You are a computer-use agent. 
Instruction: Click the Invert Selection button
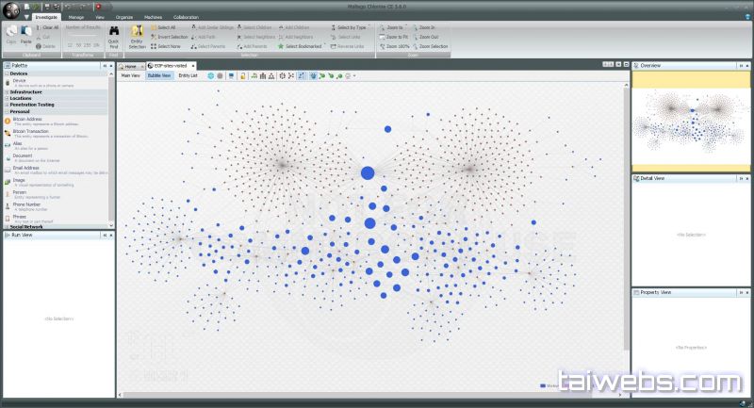172,37
